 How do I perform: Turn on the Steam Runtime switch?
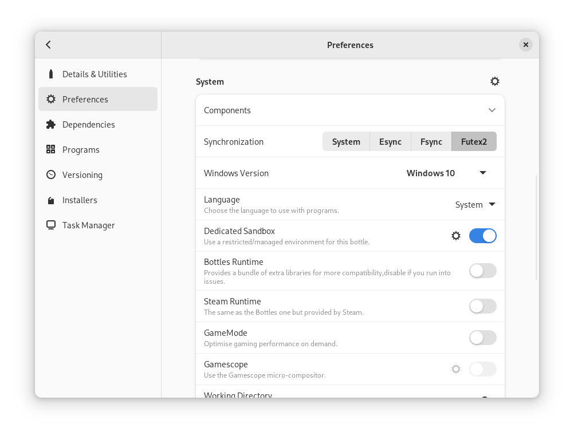pyautogui.click(x=482, y=306)
